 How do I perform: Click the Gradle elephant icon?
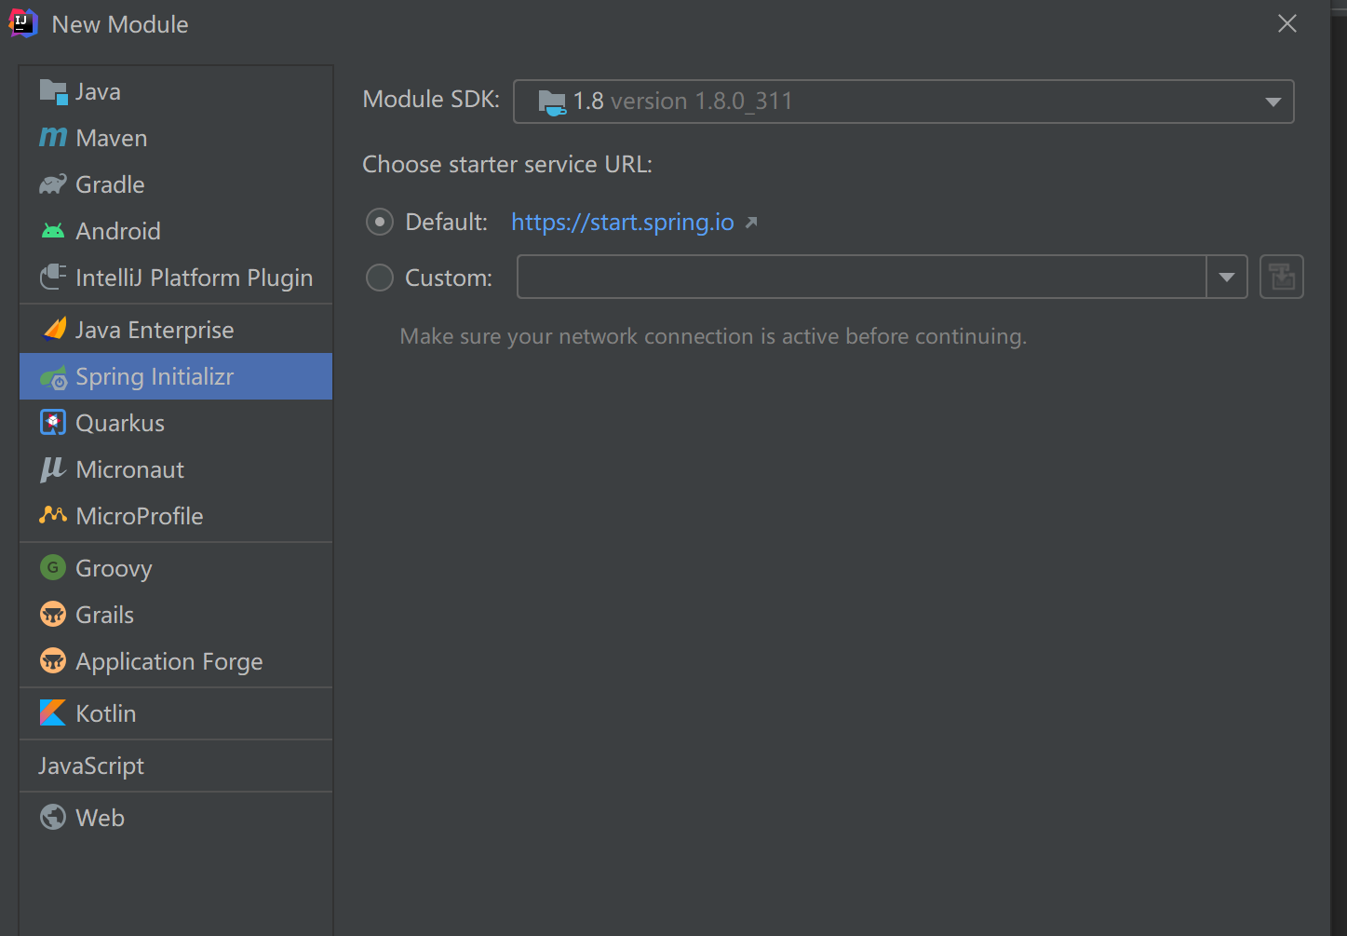click(53, 184)
